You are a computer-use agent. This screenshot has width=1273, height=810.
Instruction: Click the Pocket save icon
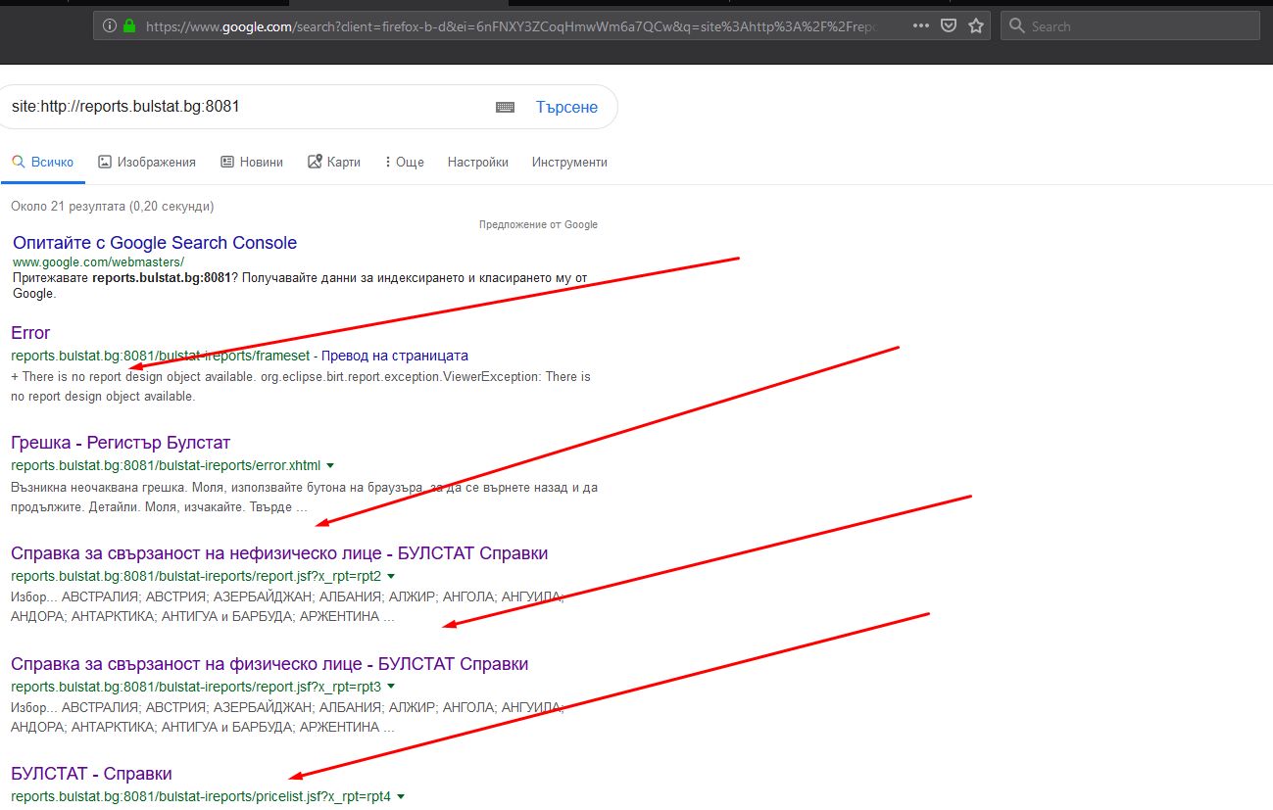[x=949, y=26]
